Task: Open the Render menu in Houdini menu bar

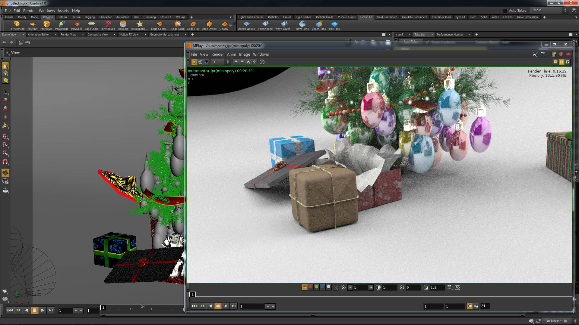Action: point(30,11)
